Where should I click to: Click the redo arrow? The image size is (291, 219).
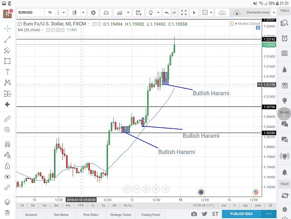(x=174, y=13)
